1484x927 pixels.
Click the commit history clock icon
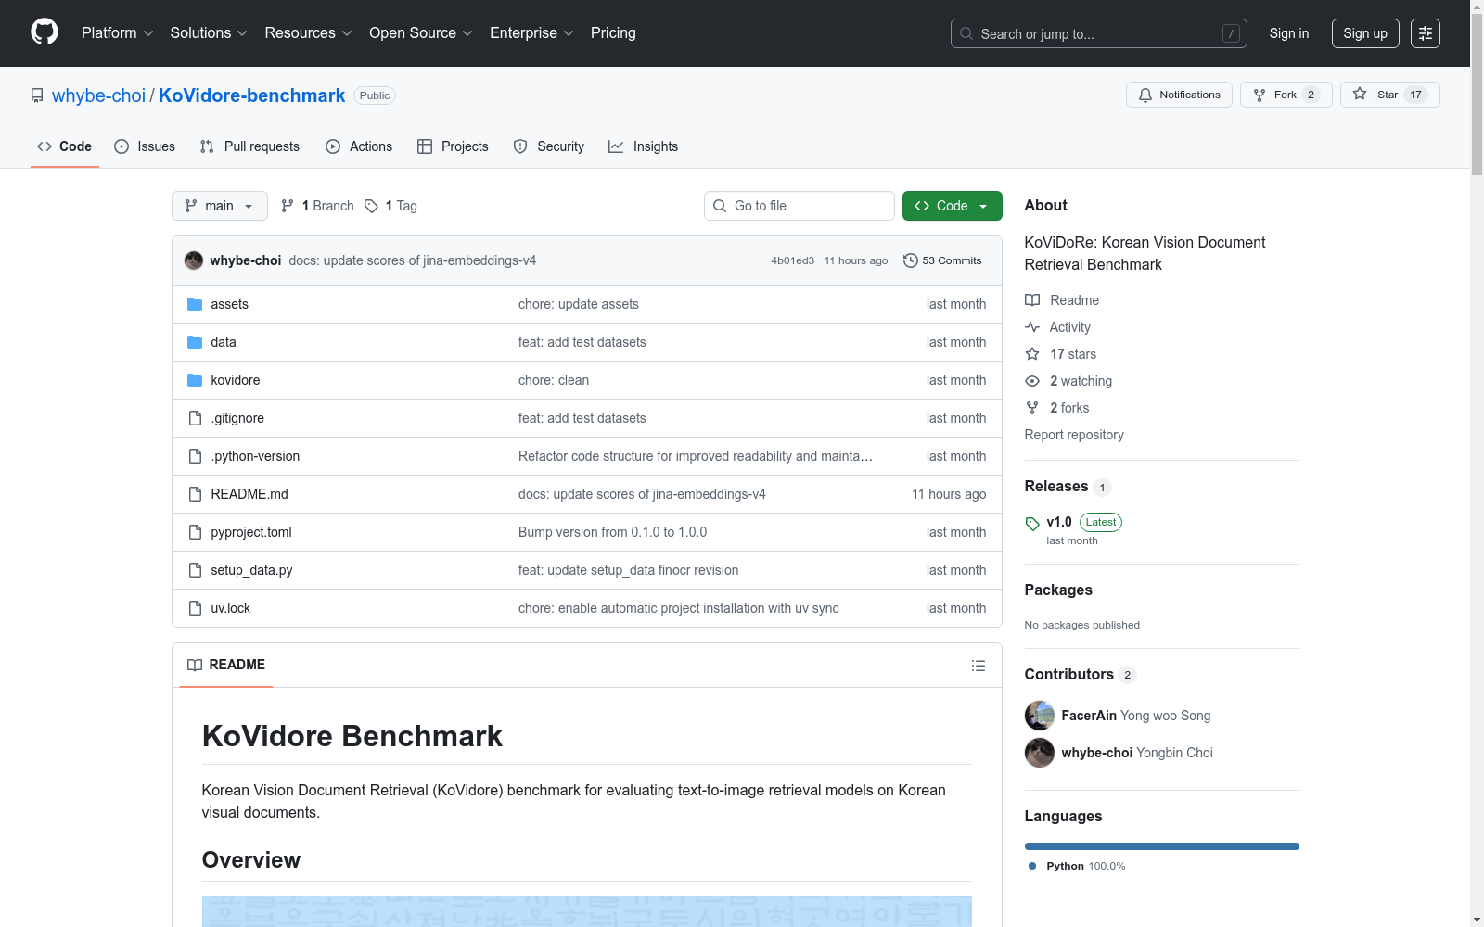click(x=911, y=260)
